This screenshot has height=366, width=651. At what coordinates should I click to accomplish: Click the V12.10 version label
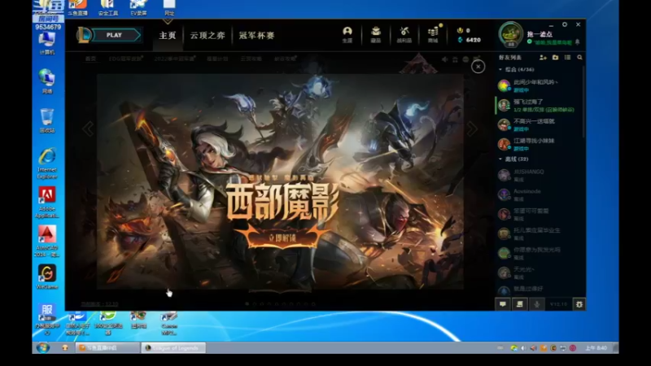(x=558, y=304)
